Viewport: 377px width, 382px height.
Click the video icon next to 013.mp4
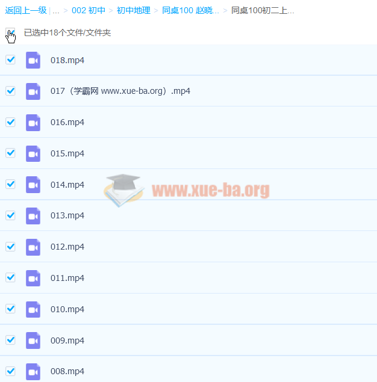(x=33, y=215)
